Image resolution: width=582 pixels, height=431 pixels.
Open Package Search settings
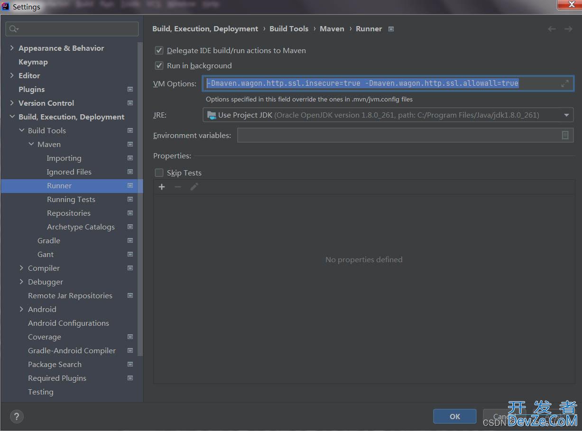point(55,364)
